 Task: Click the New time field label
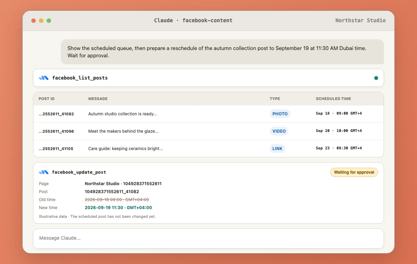[48, 208]
